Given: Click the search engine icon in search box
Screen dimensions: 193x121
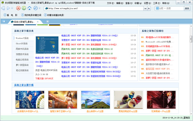Looking at the screenshot, I should click(157, 8).
